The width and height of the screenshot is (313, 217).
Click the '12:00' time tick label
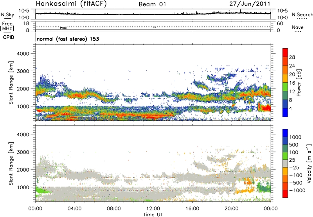(153, 209)
